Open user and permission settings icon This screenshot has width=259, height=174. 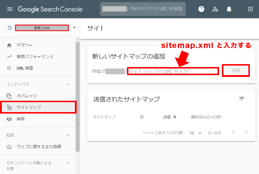point(215,9)
